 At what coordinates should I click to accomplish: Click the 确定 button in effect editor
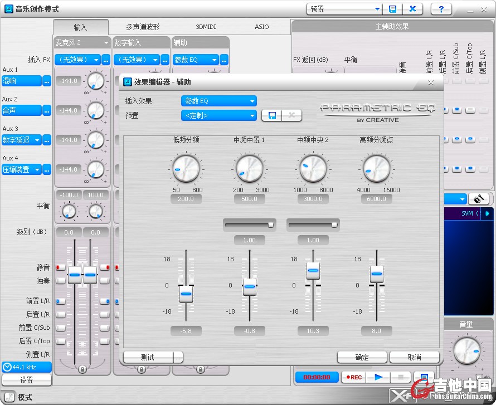[x=362, y=357]
